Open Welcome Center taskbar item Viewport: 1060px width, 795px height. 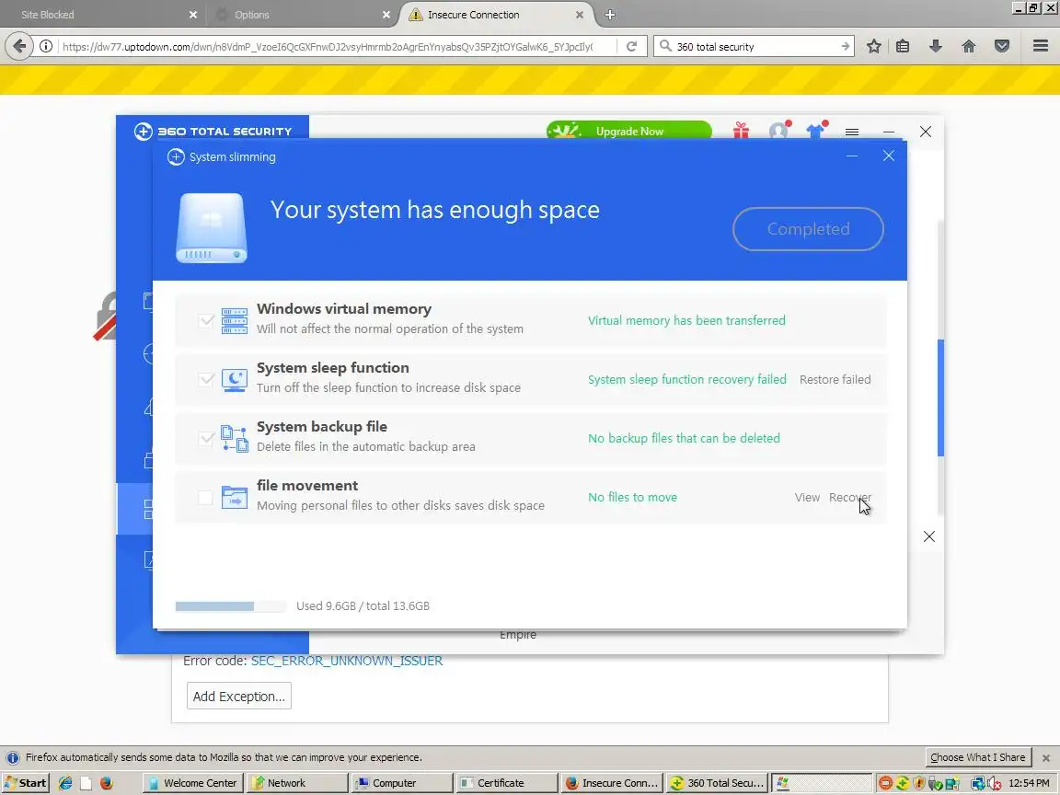pos(193,783)
